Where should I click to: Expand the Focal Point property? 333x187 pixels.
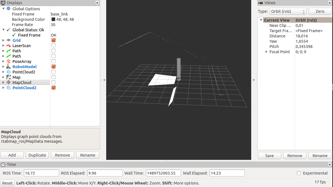pyautogui.click(x=266, y=52)
